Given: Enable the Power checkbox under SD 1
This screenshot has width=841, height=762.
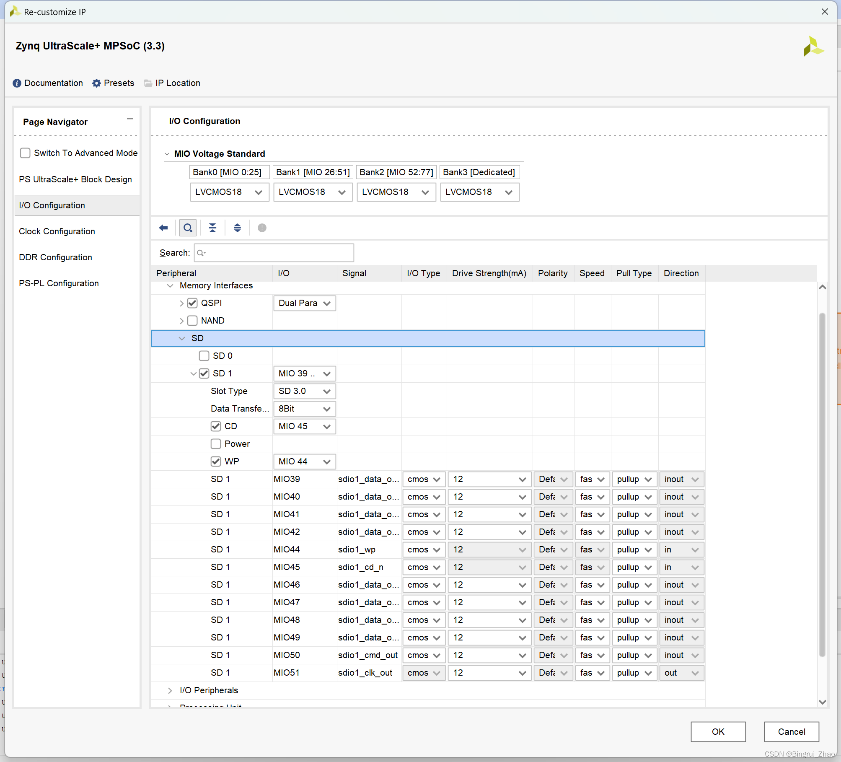Looking at the screenshot, I should [x=216, y=444].
